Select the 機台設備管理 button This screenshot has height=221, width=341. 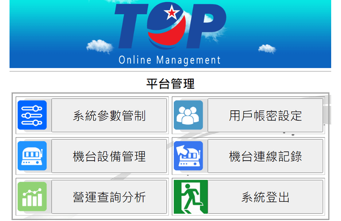pyautogui.click(x=109, y=156)
